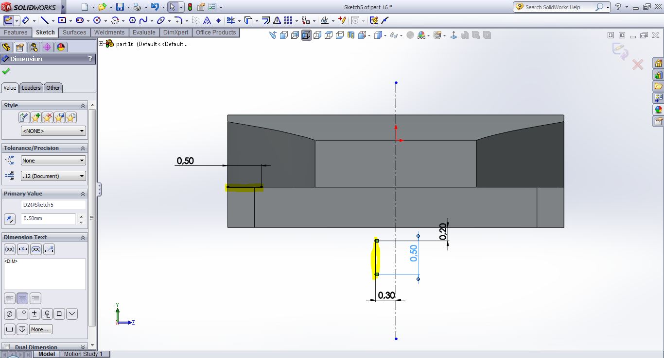Click the plus-minus symbol button
The image size is (664, 358).
click(35, 314)
